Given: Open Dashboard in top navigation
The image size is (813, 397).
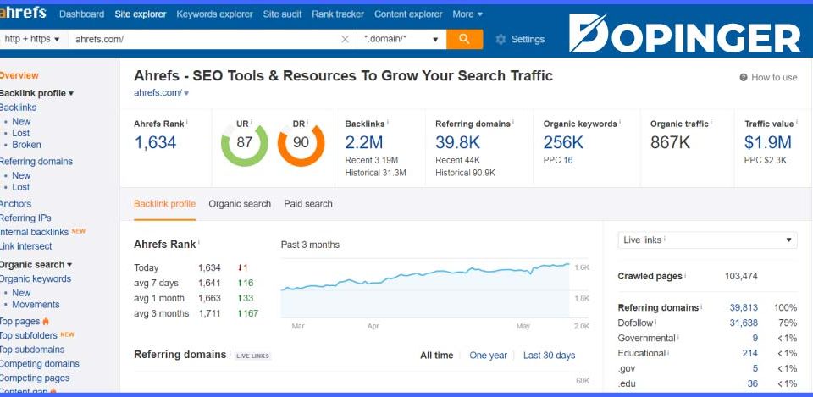Looking at the screenshot, I should (x=82, y=14).
